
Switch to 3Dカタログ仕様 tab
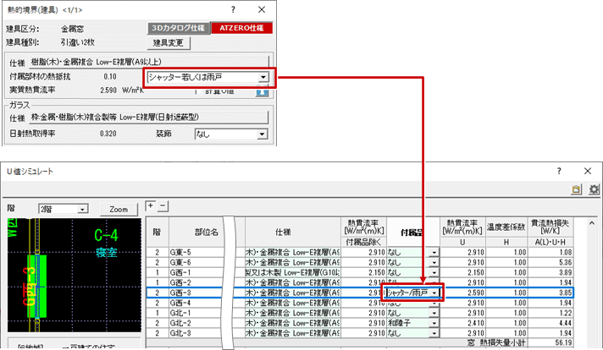[179, 28]
